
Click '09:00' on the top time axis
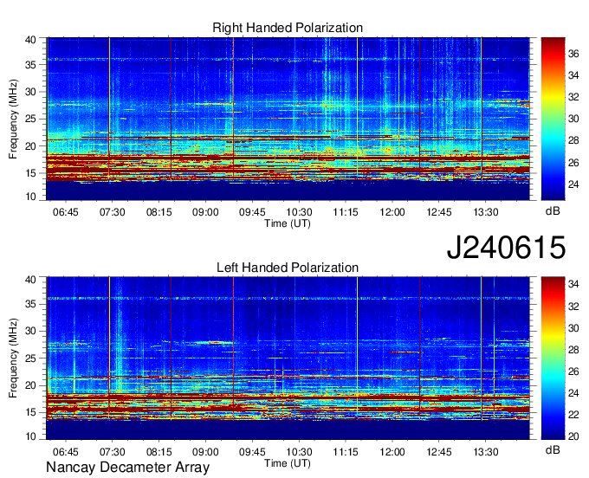coord(205,212)
